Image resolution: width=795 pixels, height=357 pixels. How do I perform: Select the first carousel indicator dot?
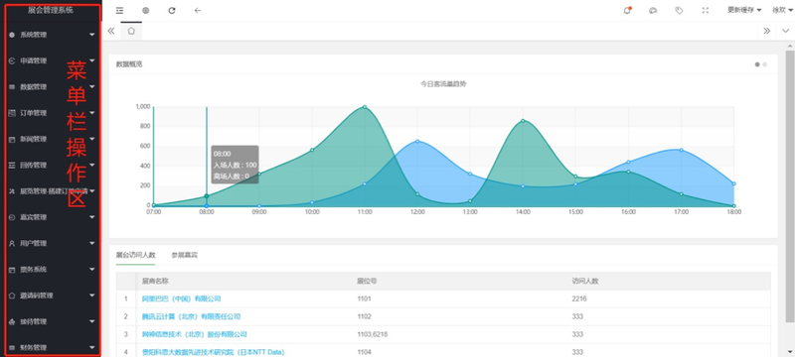[x=757, y=64]
